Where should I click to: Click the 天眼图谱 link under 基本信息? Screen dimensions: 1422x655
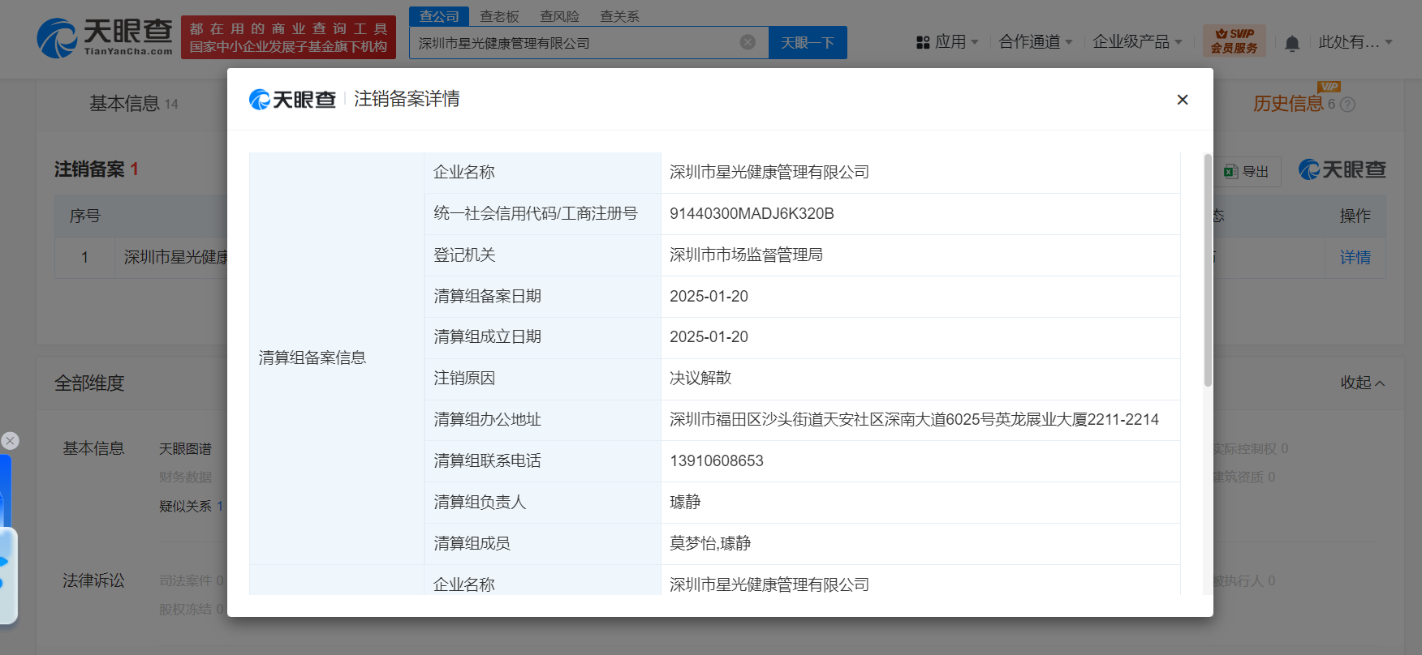[185, 449]
